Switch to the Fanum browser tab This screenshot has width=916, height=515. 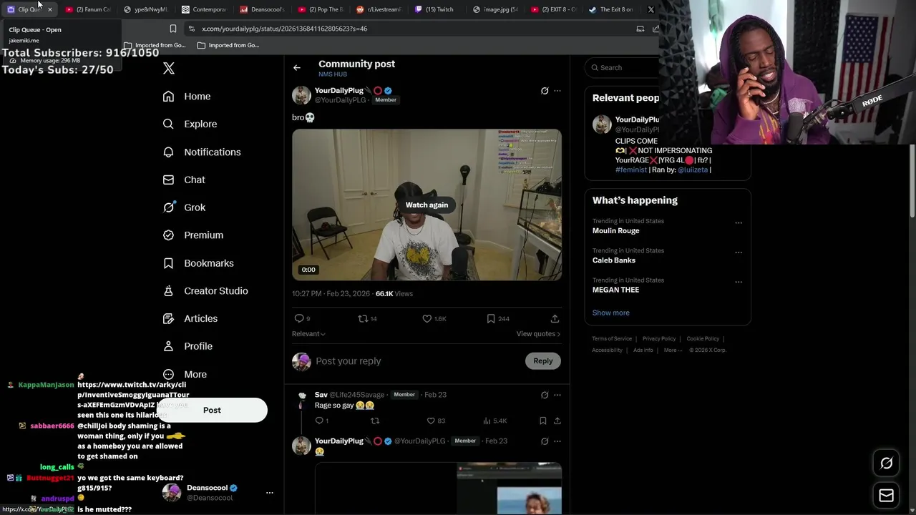tap(88, 9)
